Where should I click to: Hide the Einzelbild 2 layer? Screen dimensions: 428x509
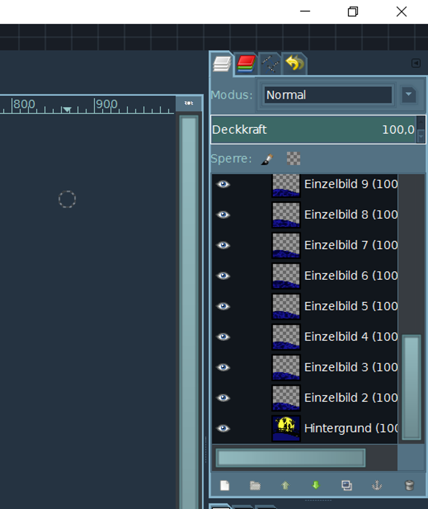(x=223, y=398)
